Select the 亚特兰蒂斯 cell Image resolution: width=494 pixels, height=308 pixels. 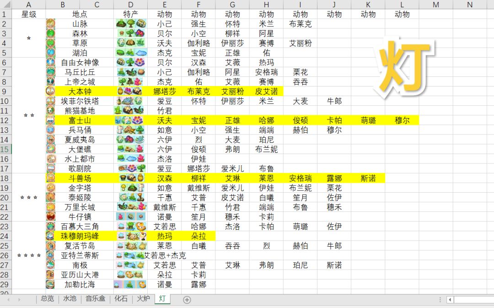pyautogui.click(x=80, y=255)
